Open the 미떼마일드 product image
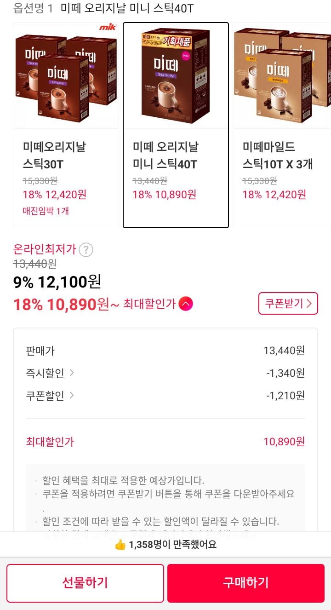 tap(281, 75)
